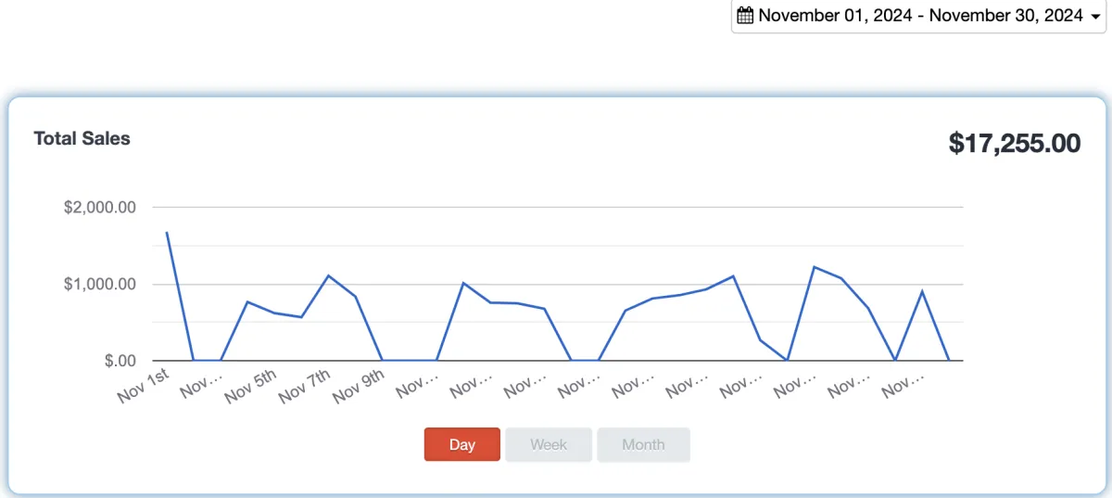The image size is (1112, 498).
Task: Select the Nov 7th axis label
Action: 306,385
